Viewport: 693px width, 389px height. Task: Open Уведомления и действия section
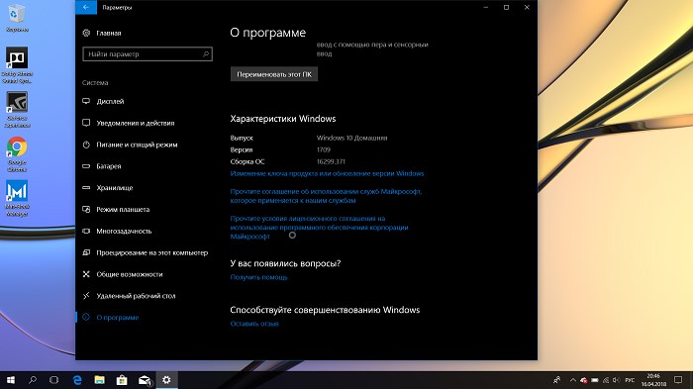pos(128,123)
